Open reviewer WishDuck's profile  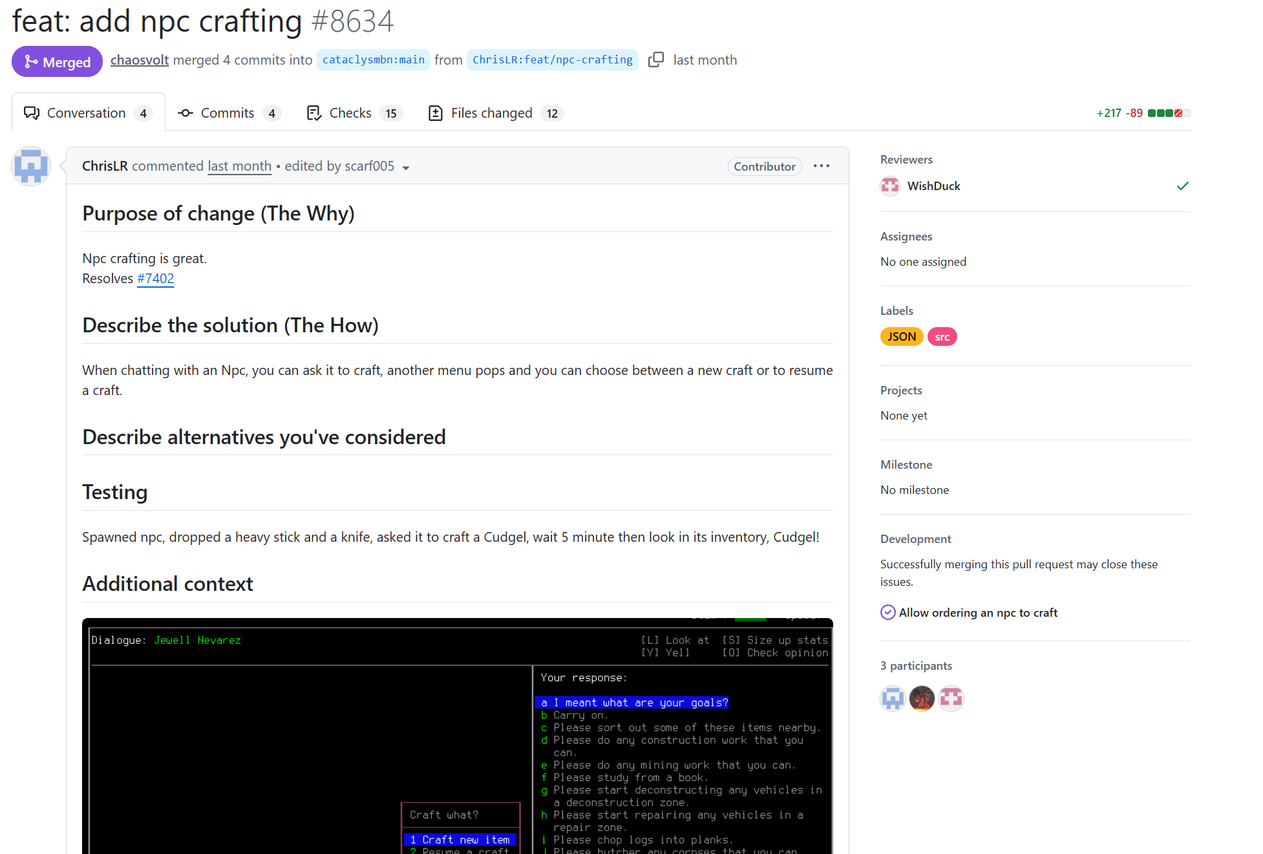tap(934, 186)
